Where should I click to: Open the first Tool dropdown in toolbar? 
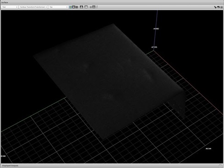10,7
